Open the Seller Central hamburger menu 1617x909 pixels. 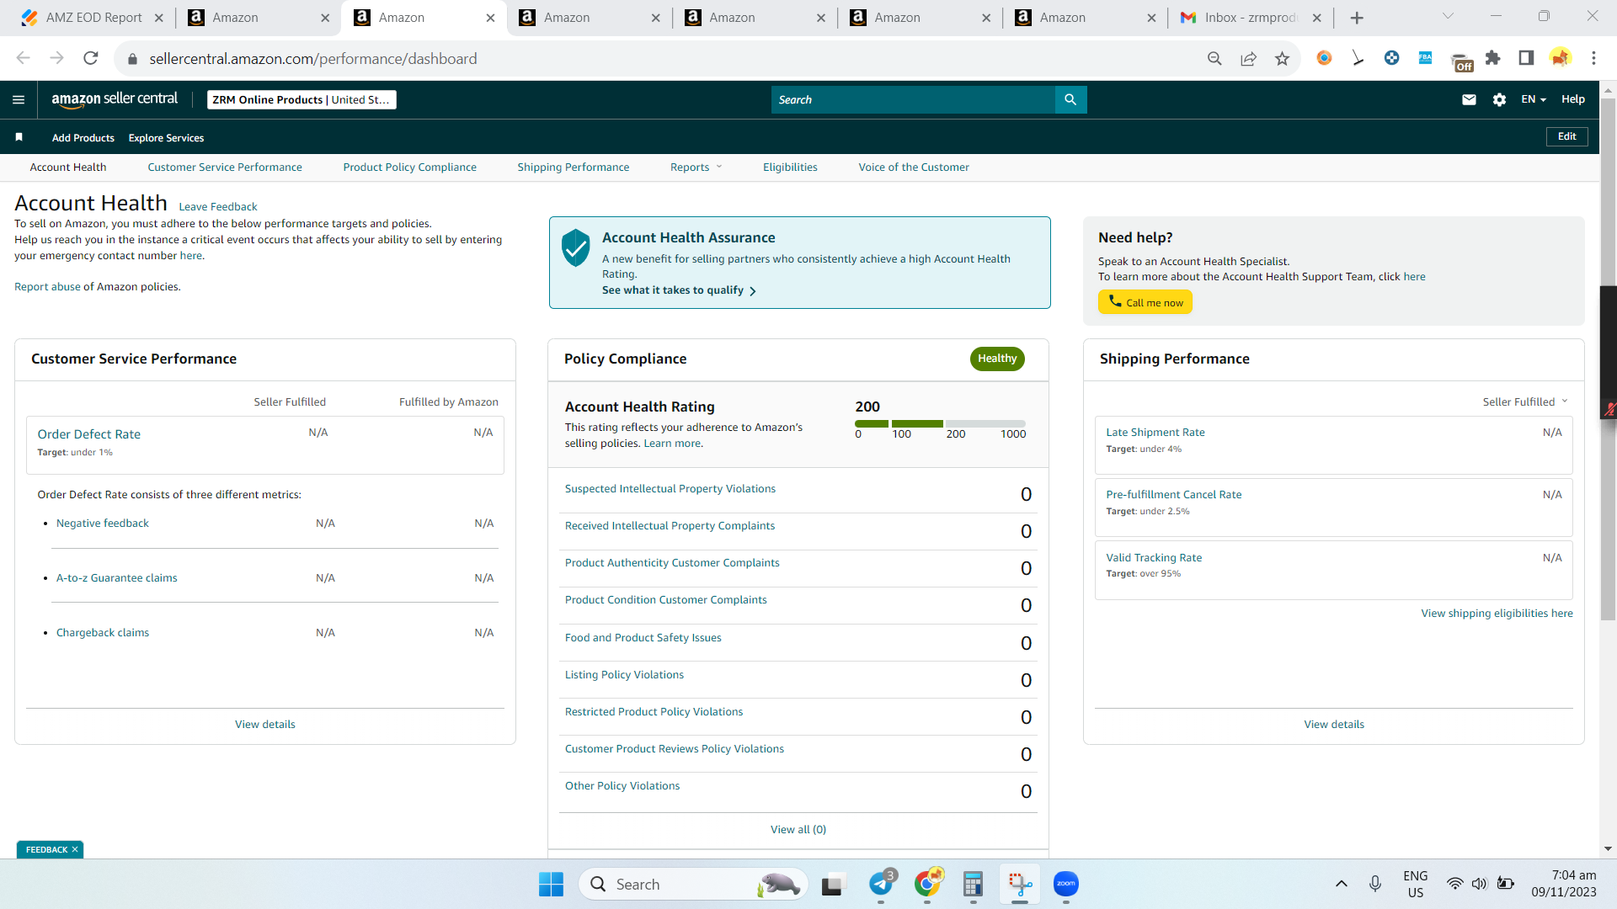[19, 99]
